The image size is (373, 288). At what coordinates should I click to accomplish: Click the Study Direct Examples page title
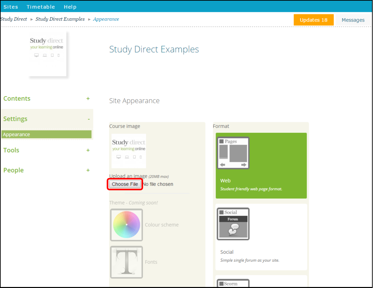click(x=154, y=49)
